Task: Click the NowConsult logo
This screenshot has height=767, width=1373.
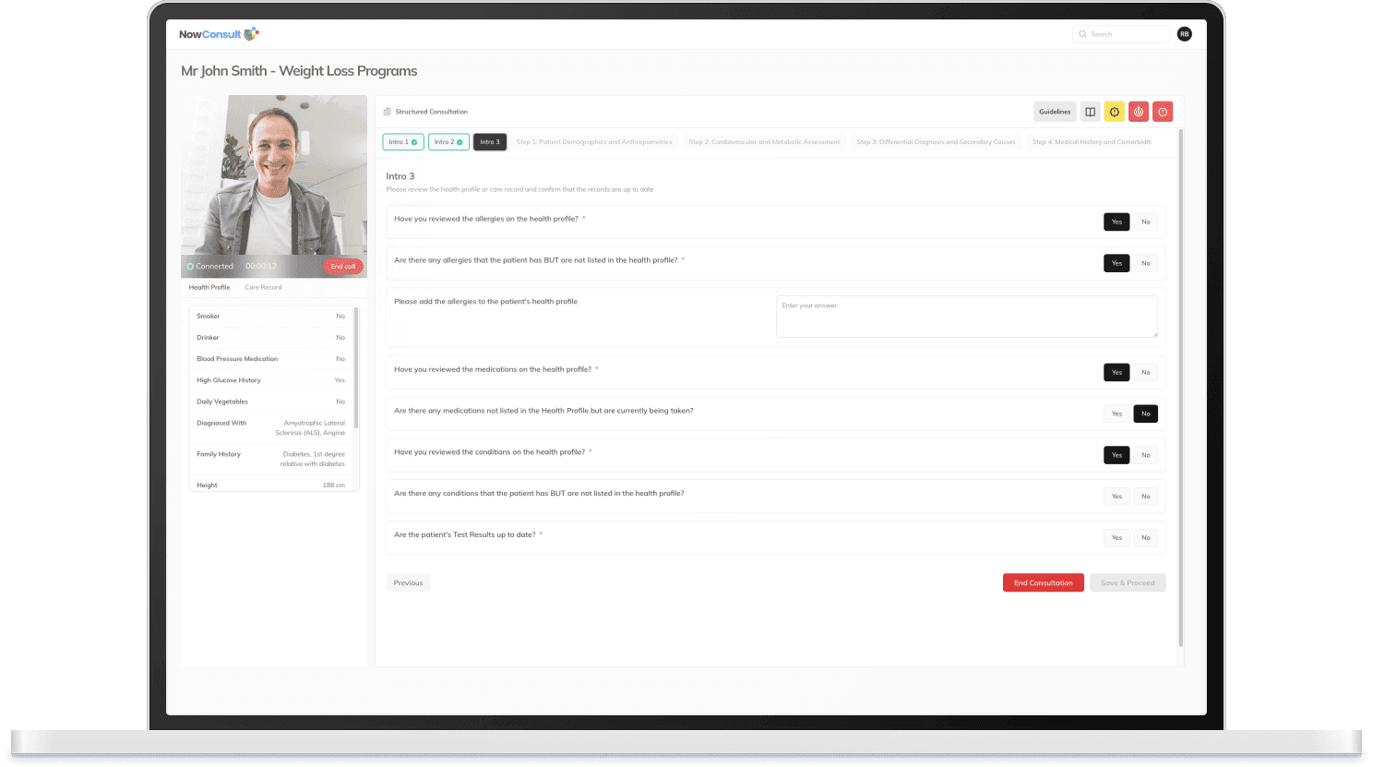Action: 219,34
